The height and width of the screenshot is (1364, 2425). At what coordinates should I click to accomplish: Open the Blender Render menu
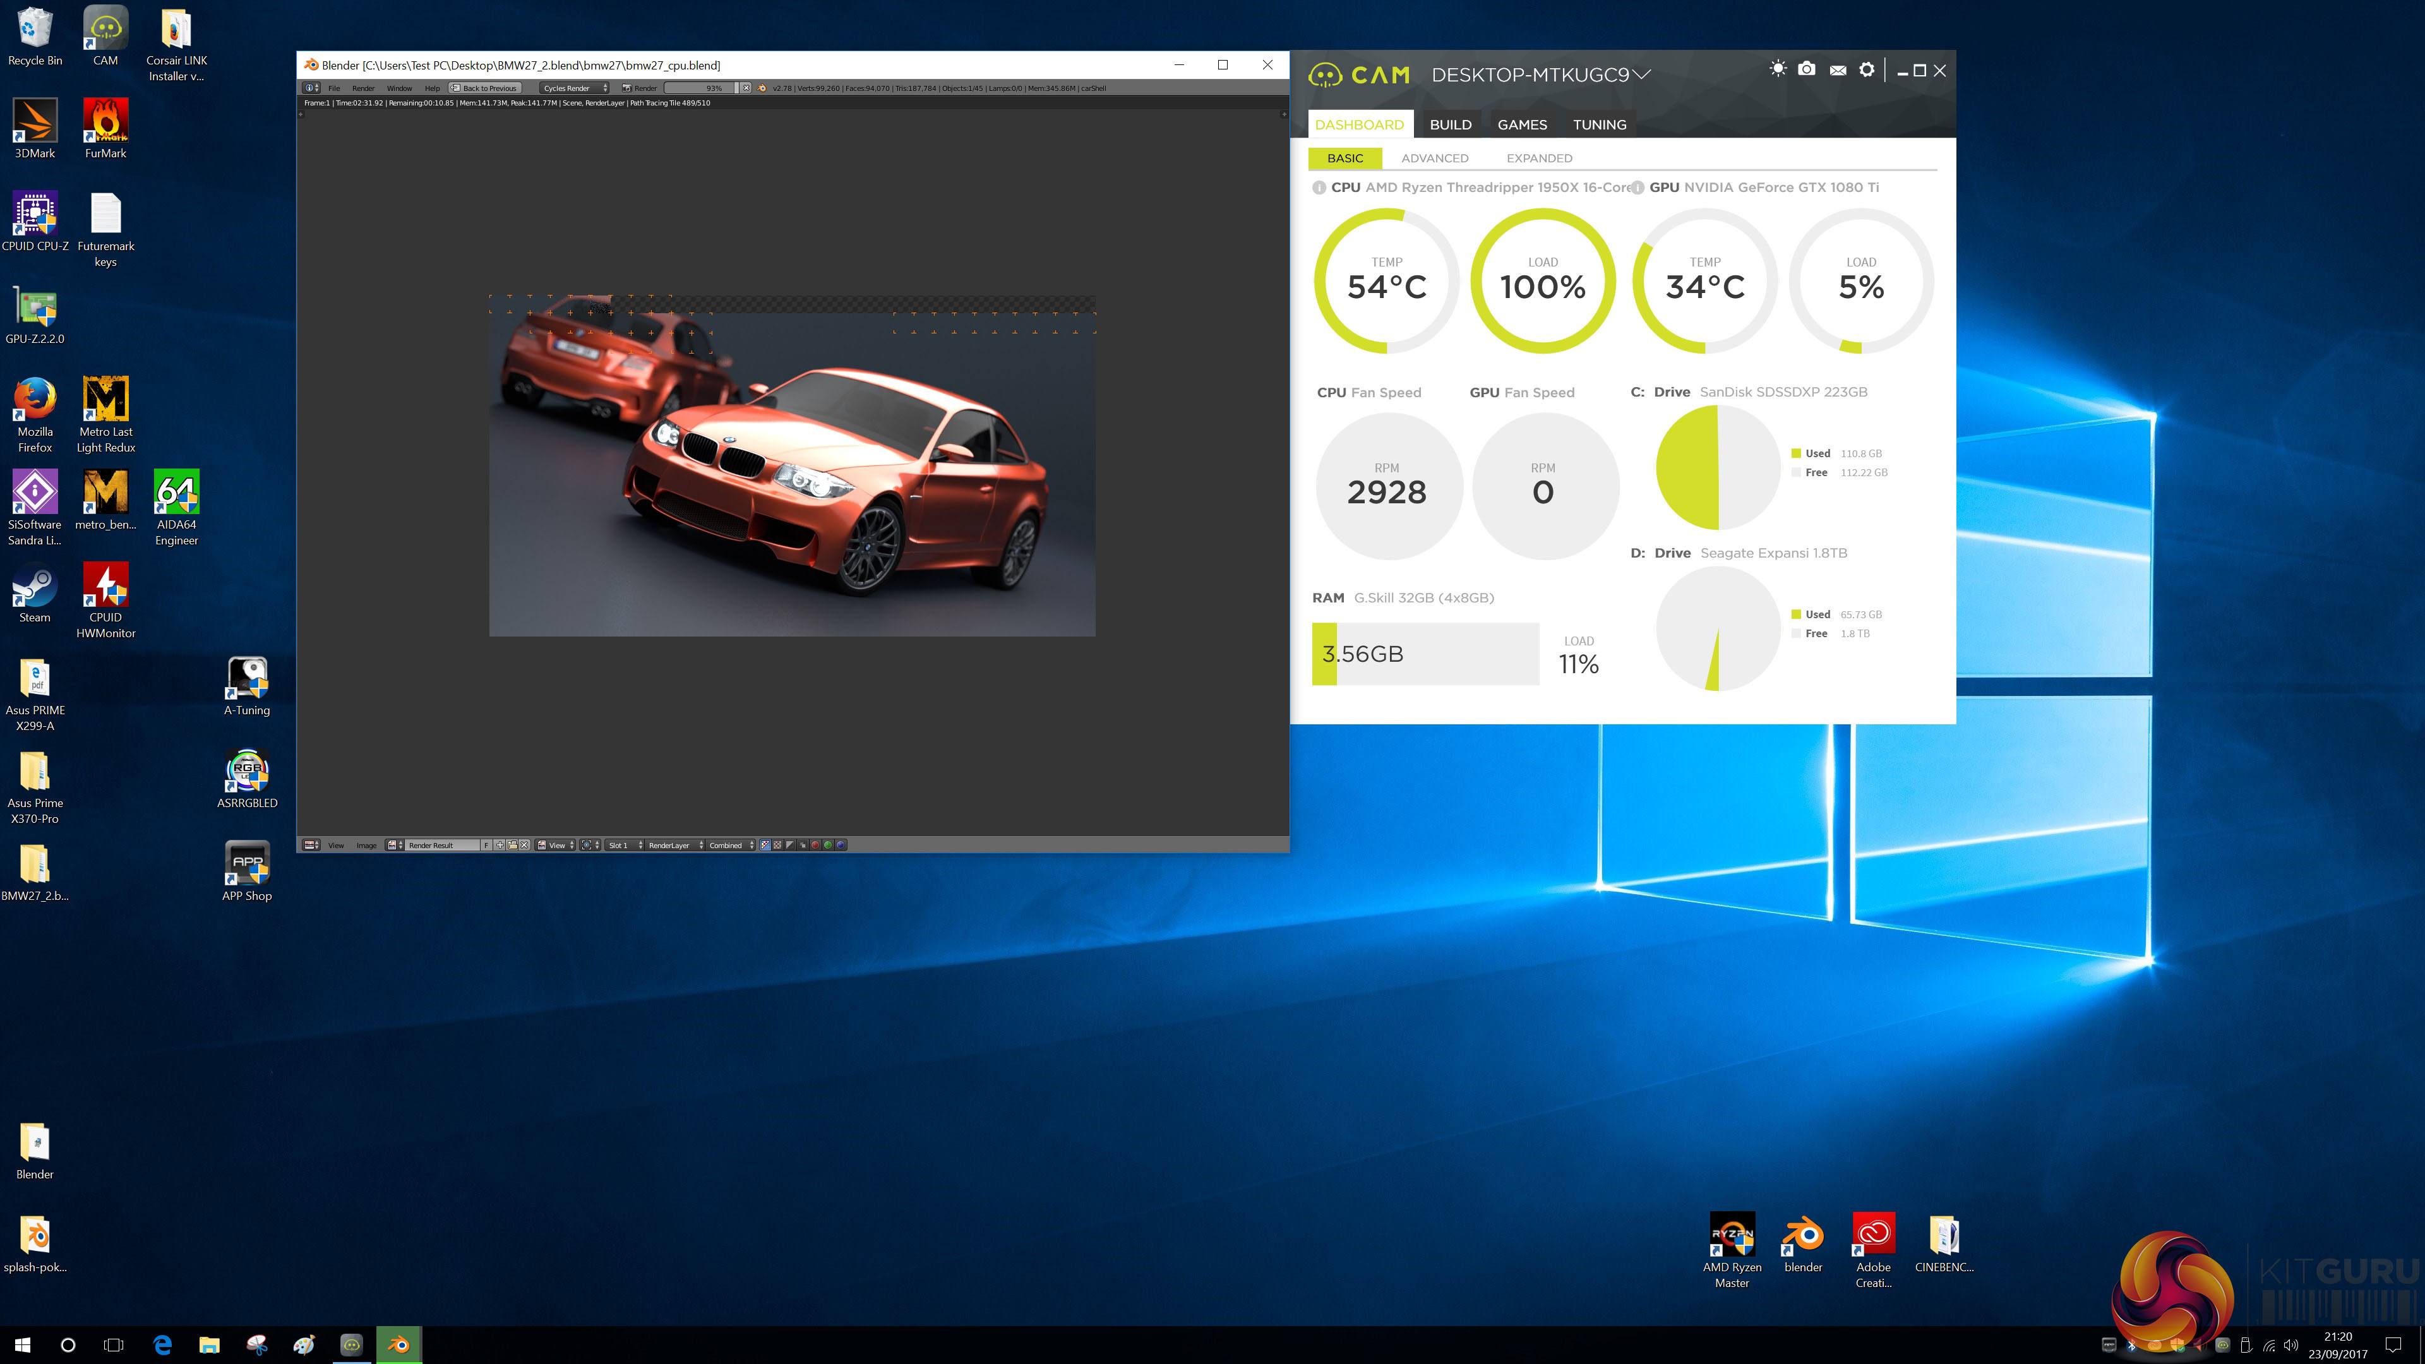[363, 88]
